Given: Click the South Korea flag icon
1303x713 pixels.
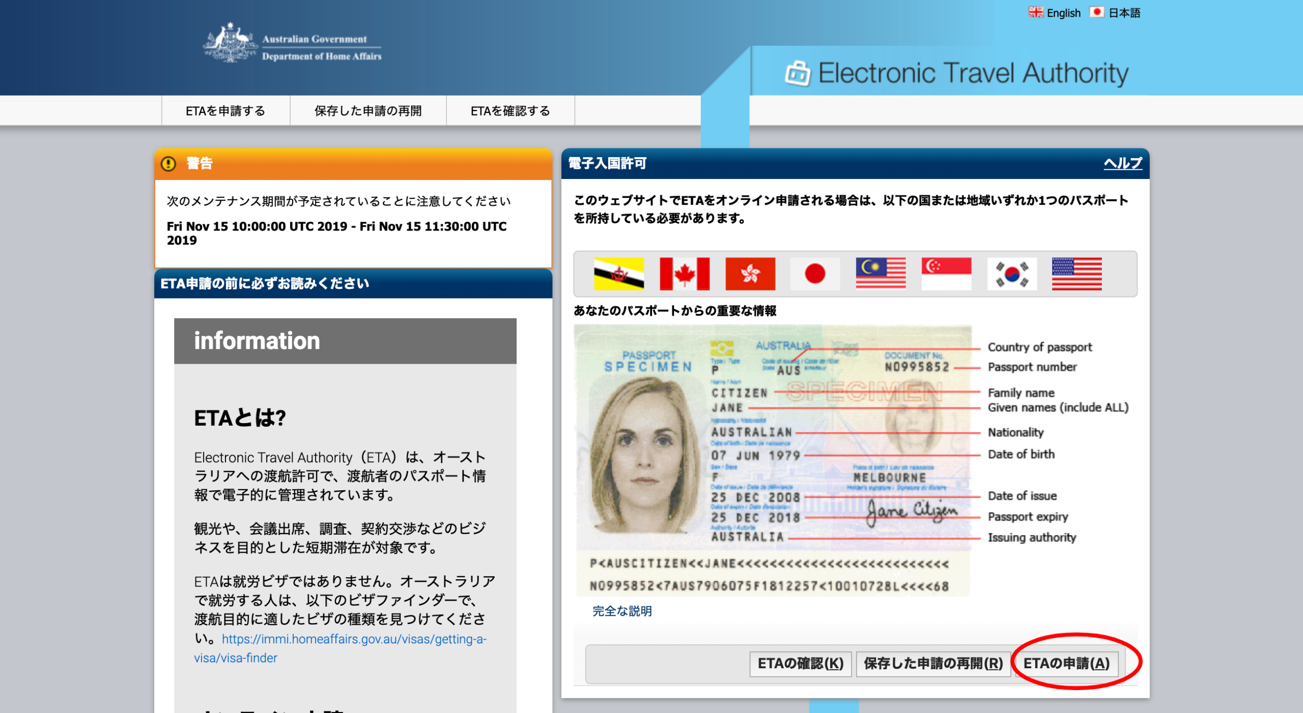Looking at the screenshot, I should click(1012, 274).
